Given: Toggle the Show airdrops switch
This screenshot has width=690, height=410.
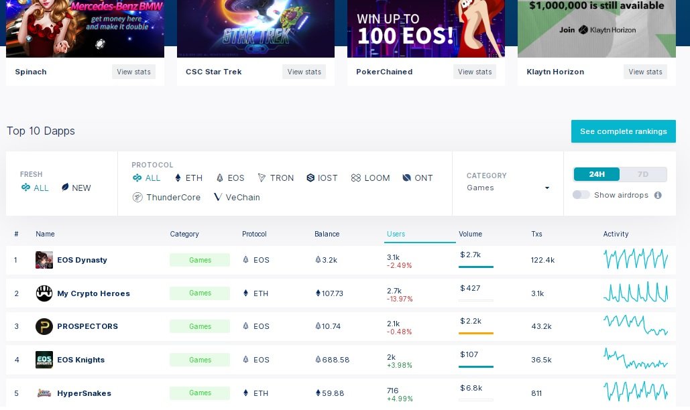Looking at the screenshot, I should point(581,195).
